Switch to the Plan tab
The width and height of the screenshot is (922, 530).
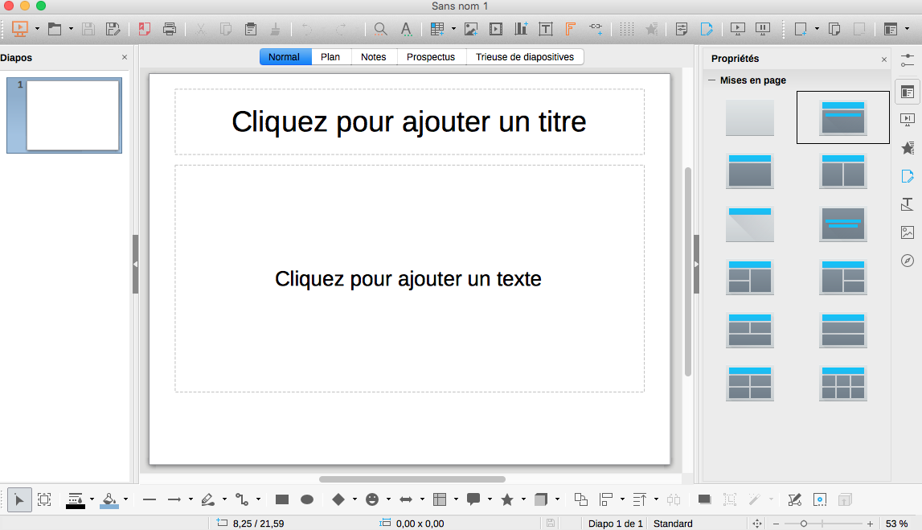pyautogui.click(x=330, y=57)
